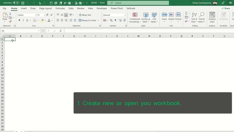The height and width of the screenshot is (132, 234).
Task: Open the Review tab
Action: coord(80,8)
